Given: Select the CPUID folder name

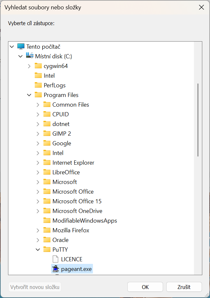Looking at the screenshot, I should (60, 114).
